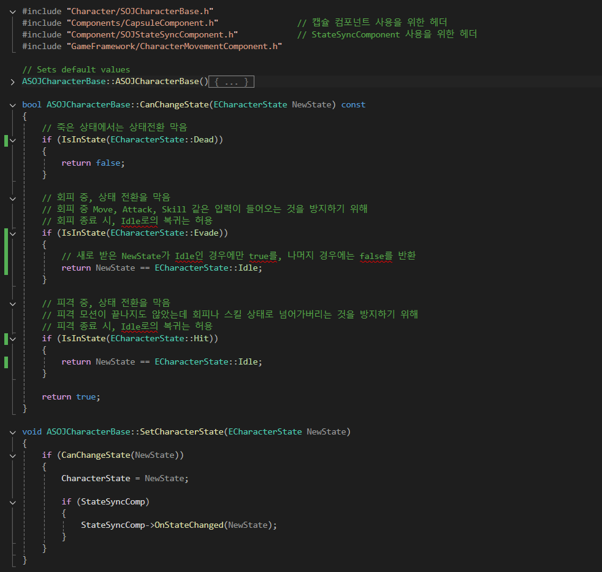Click 'ASOJCharacterBase::ASOJCharacterBase()' constructor signature
602x572 pixels.
point(115,82)
